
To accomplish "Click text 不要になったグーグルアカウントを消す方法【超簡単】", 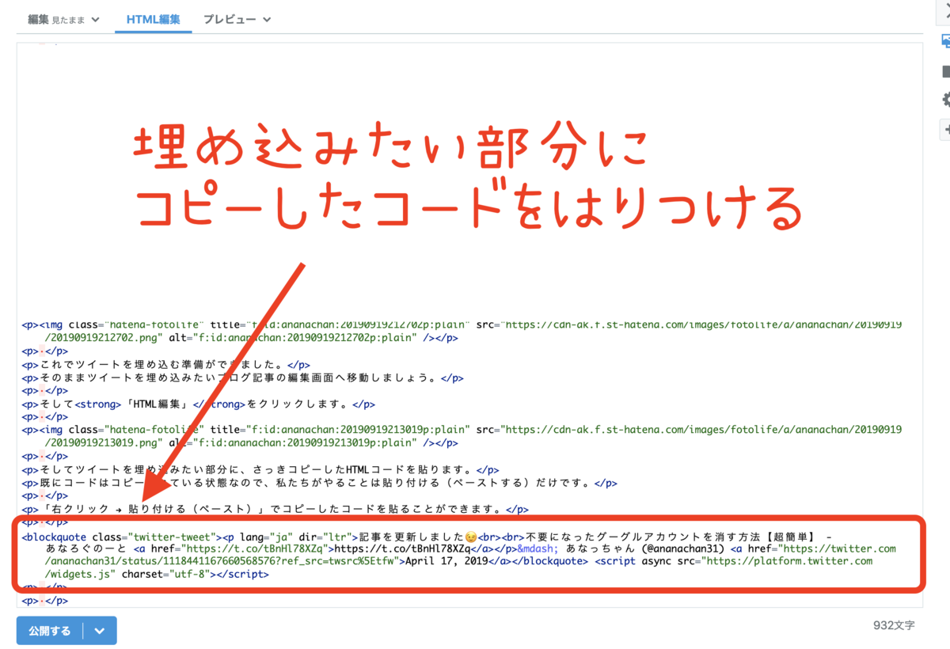I will tap(670, 536).
